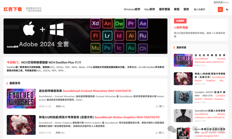The image size is (232, 139).
Task: Click the Ps icon in Adobe banner
Action: click(107, 48)
